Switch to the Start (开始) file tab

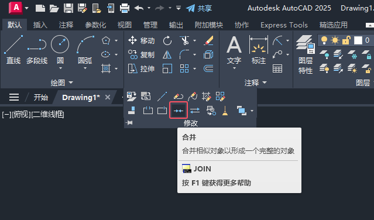pyautogui.click(x=40, y=97)
